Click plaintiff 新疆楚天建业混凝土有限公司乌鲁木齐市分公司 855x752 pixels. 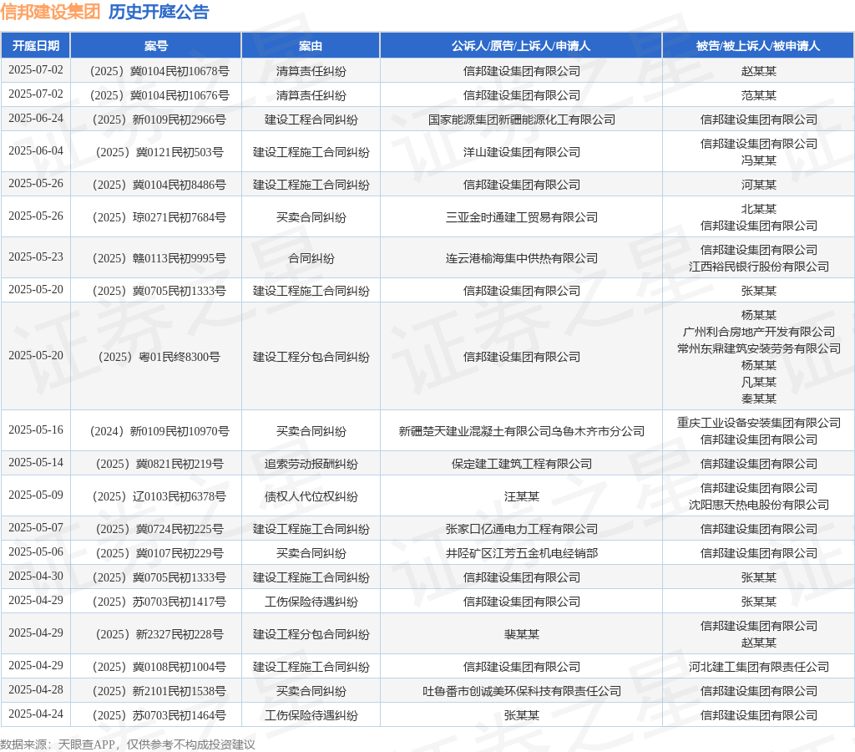[x=521, y=431]
